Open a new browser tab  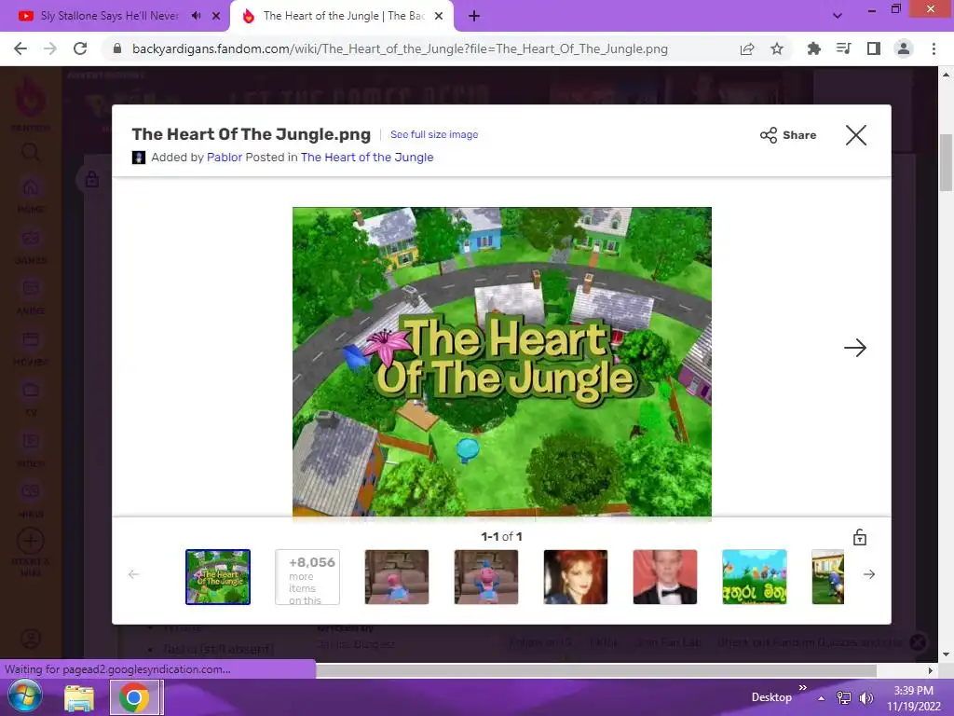474,17
